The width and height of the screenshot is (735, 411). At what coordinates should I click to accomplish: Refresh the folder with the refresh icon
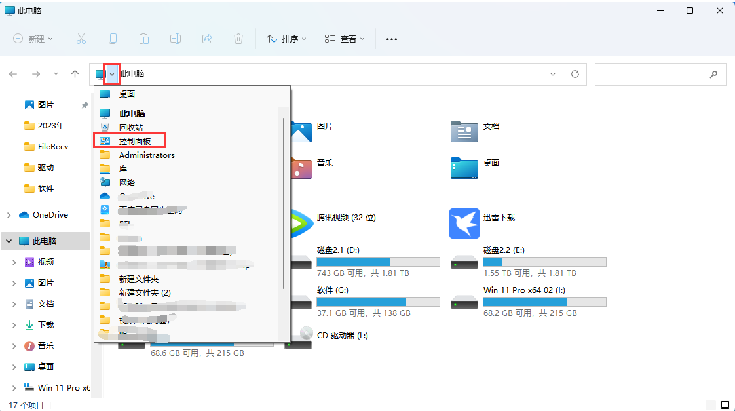pos(575,73)
